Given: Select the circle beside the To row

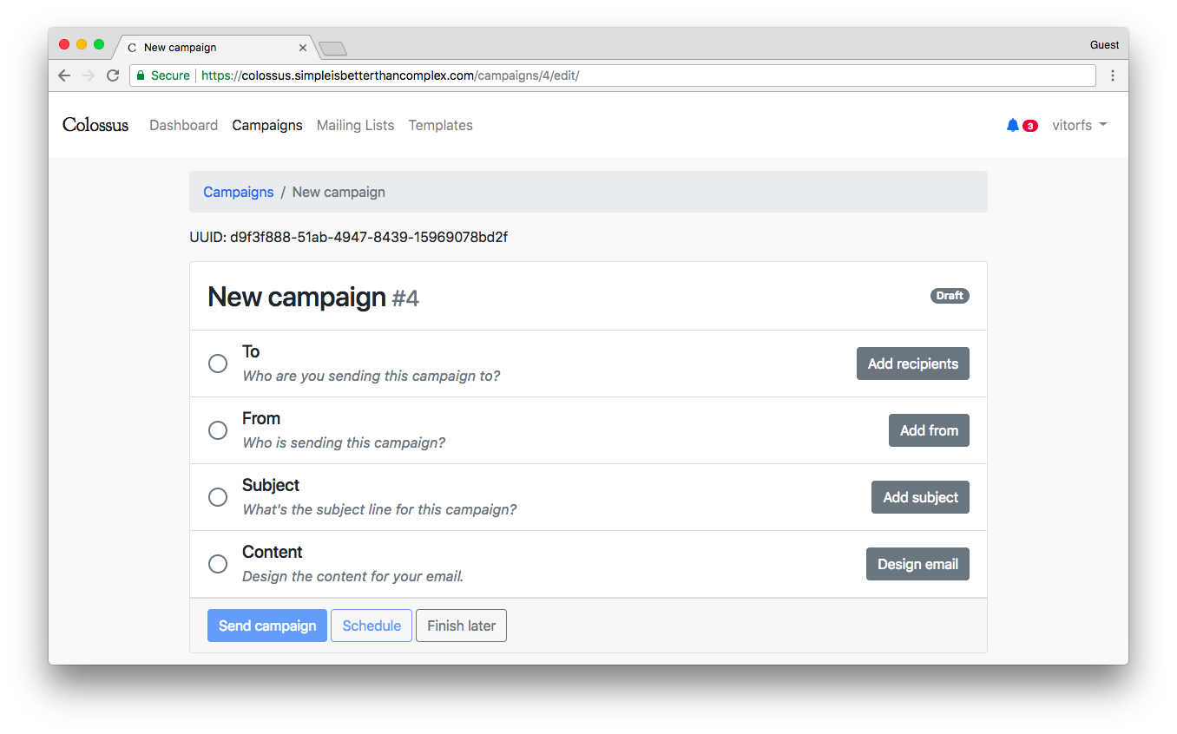Looking at the screenshot, I should [x=218, y=364].
